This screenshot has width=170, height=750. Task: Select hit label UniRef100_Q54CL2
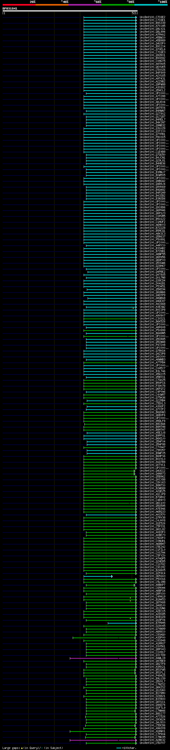152,90
